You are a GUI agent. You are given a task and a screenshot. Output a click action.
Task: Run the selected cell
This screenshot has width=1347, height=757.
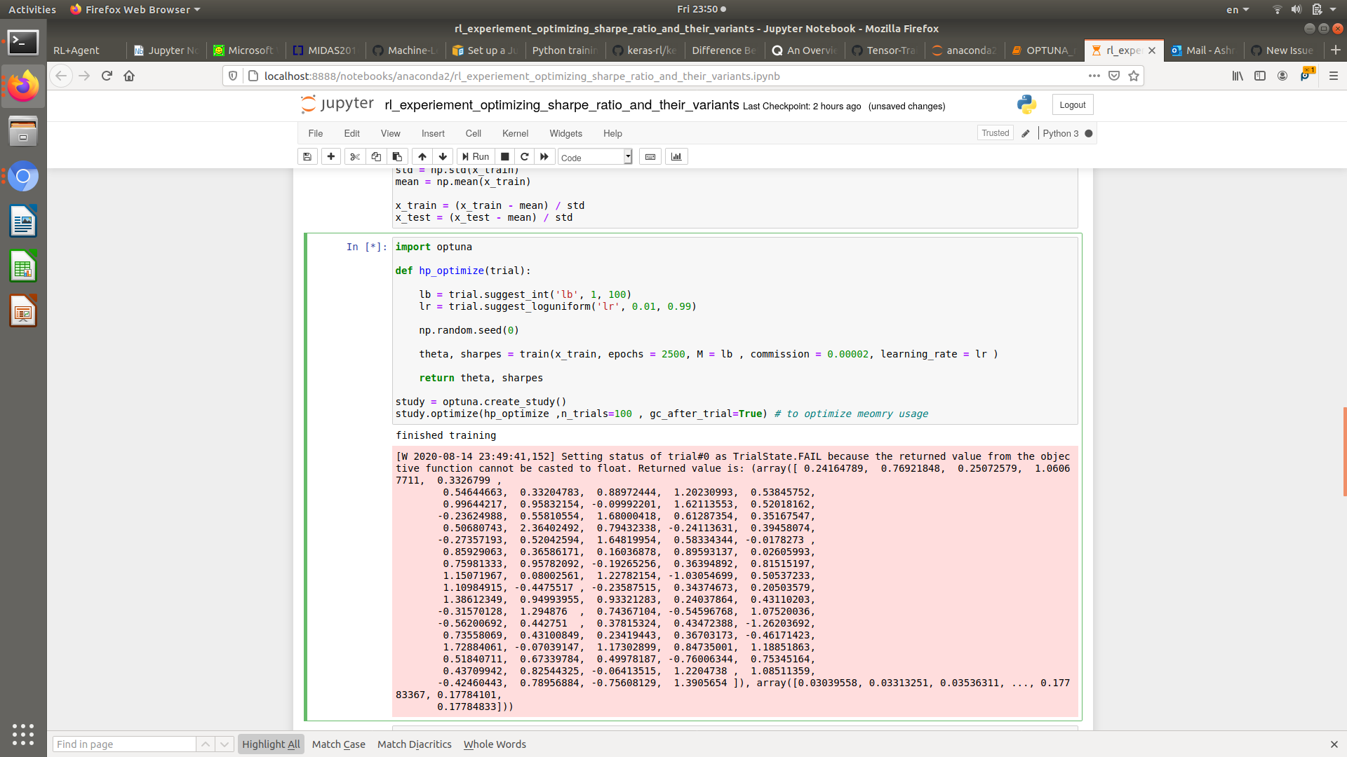click(x=475, y=156)
